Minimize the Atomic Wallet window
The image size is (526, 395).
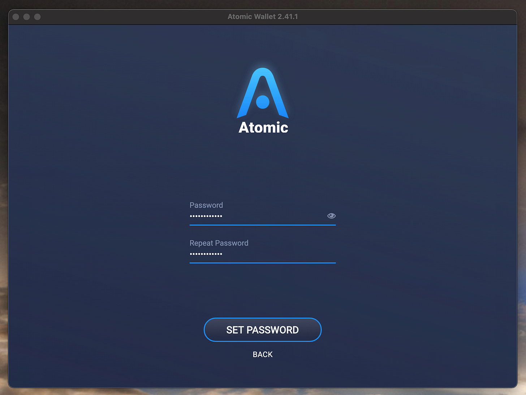[x=27, y=17]
